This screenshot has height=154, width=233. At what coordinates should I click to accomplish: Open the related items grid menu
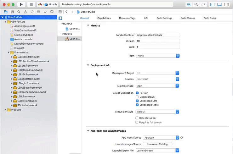(60, 12)
